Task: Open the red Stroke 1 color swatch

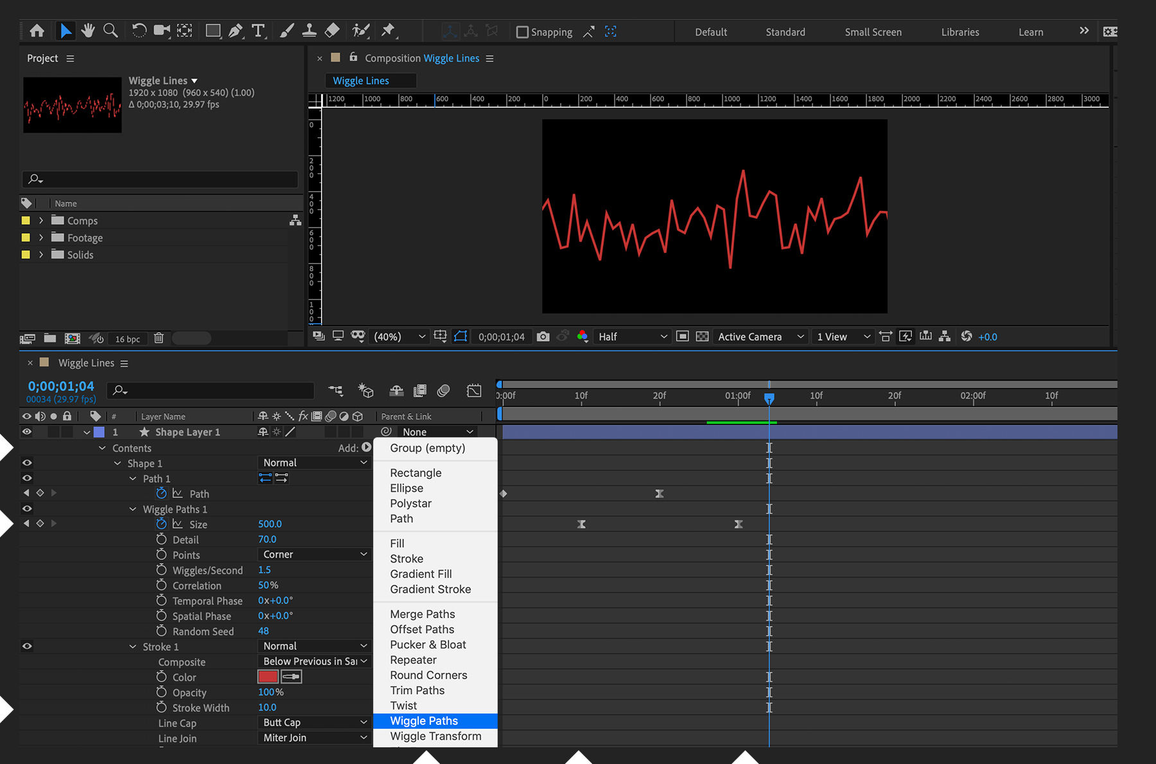Action: pos(267,676)
